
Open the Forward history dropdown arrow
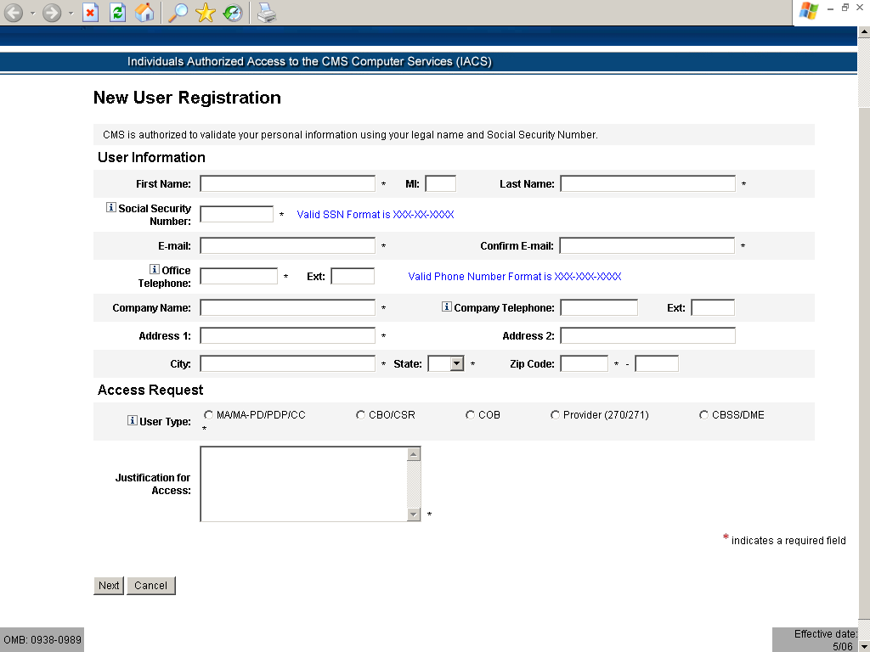71,13
